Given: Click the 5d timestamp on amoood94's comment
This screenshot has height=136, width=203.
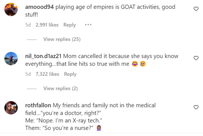Looking at the screenshot, I should [28, 25].
